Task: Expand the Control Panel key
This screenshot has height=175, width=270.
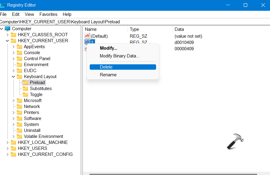Action: 13,59
